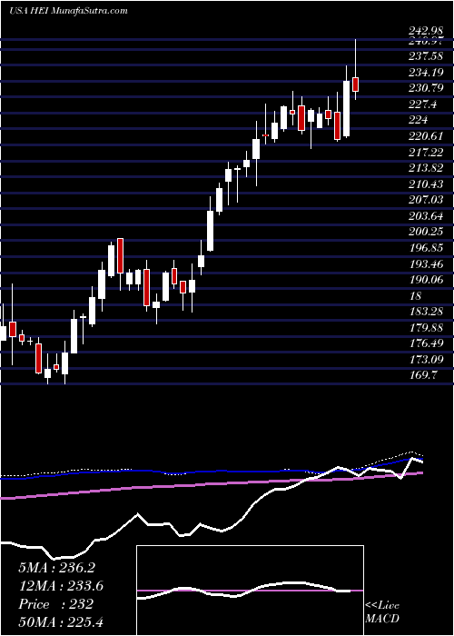Screen dimensions: 454x636
Task: Select the 207.03 price label
Action: (x=427, y=200)
